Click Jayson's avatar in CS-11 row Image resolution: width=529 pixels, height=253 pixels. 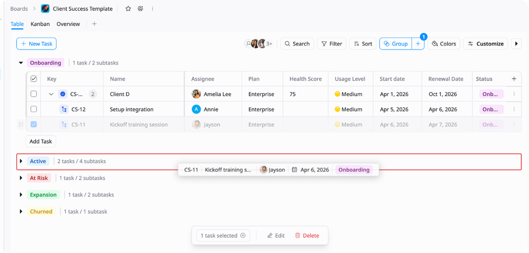tap(196, 124)
